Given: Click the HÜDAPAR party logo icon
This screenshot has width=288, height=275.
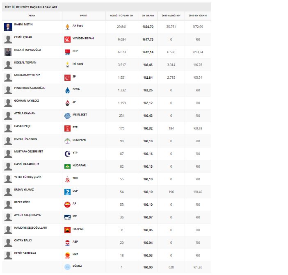Looking at the screenshot, I should coord(68,166).
